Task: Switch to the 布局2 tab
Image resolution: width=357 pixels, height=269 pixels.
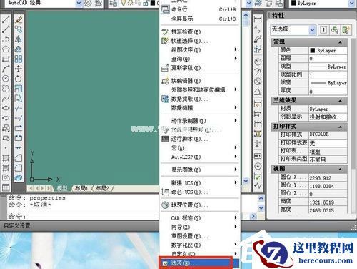Action: 102,188
